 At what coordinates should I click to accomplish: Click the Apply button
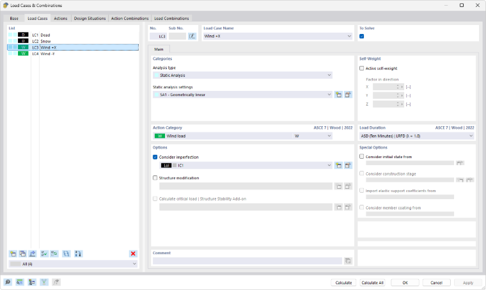pyautogui.click(x=468, y=282)
